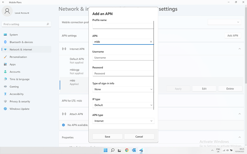Open the APN type dropdown
Screen dimensions: 247x154
click(x=123, y=121)
